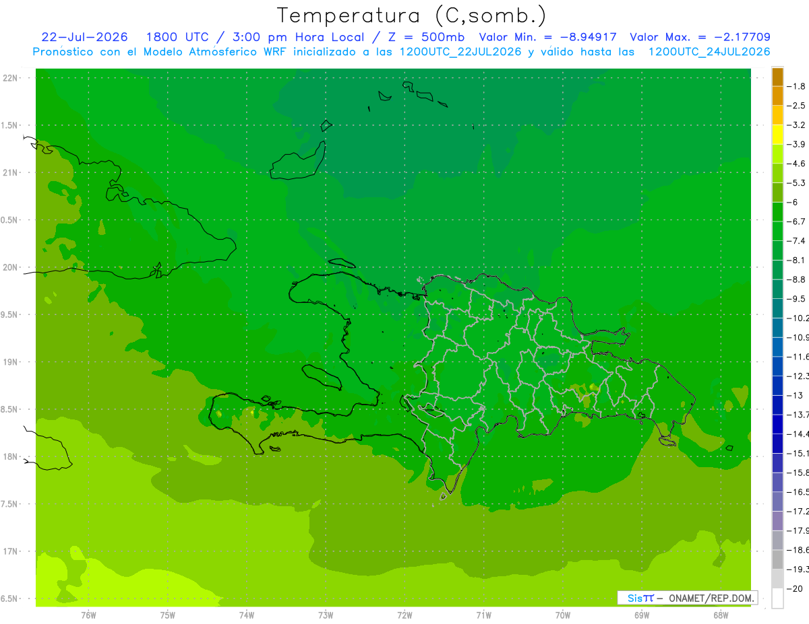Viewport: 809px width, 624px height.
Task: Pick the teal swatch between -9.5 and -10.2
Action: (x=777, y=308)
